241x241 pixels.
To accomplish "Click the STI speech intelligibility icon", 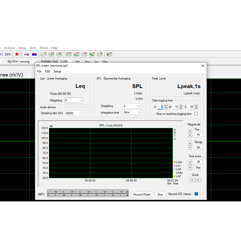I will 109,54.
